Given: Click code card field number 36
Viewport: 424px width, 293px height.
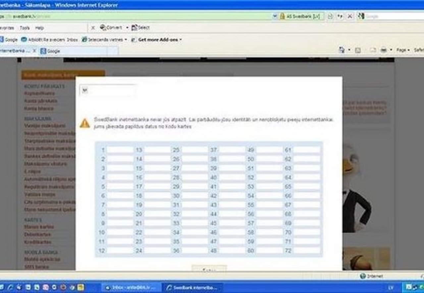Looking at the screenshot, I should [194, 251].
